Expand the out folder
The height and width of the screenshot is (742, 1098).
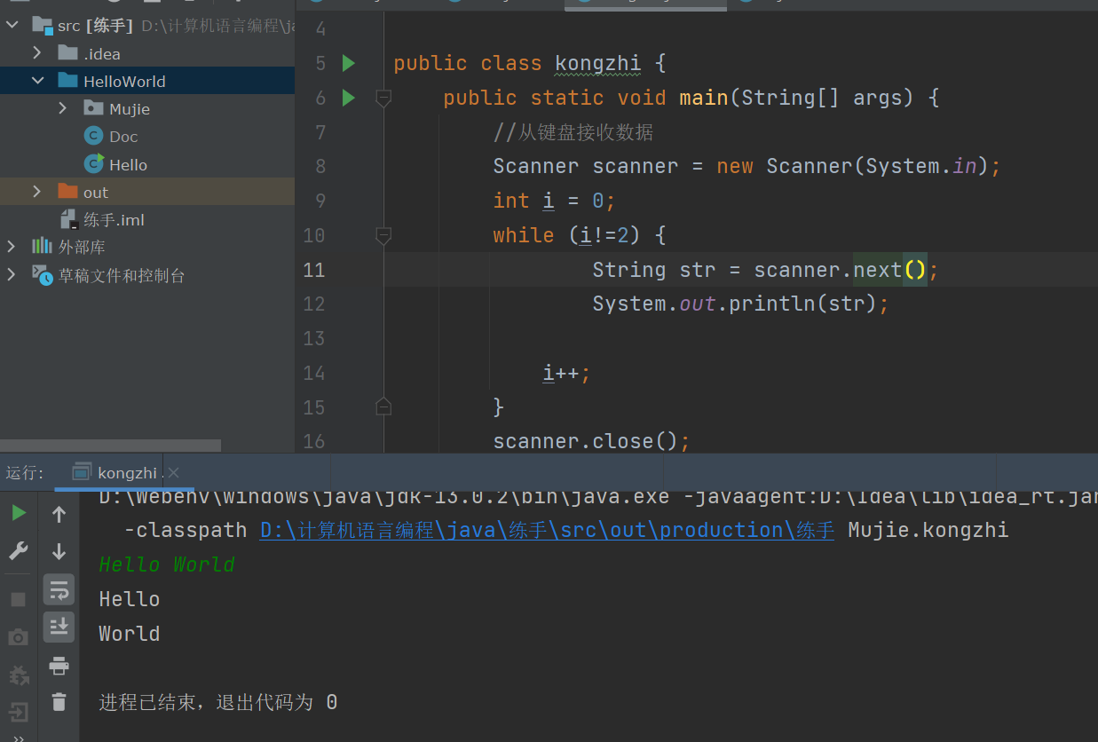[37, 192]
